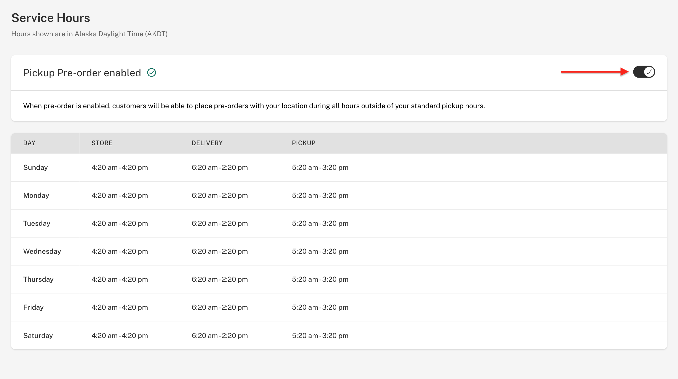
Task: Click Thursday pickup hours cell
Action: pos(320,279)
